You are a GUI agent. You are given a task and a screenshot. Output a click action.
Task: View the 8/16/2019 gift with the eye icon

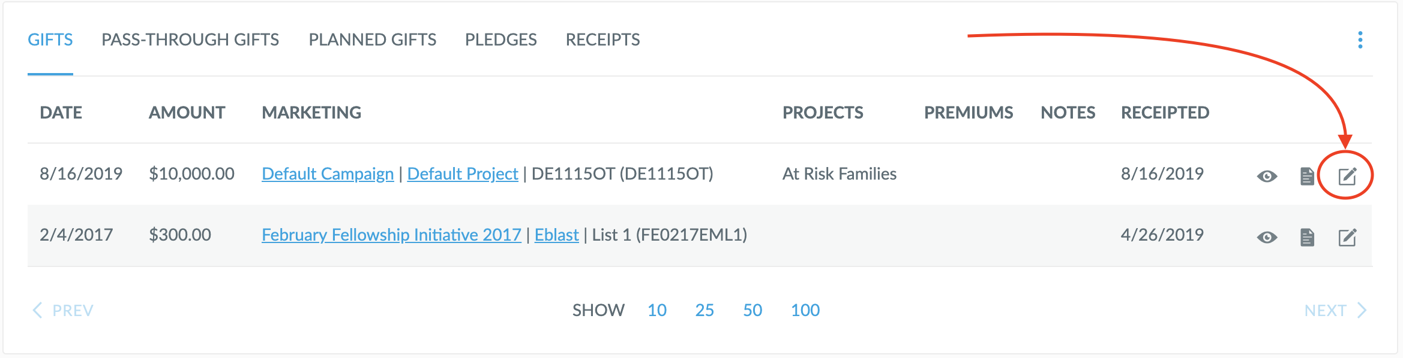1267,176
